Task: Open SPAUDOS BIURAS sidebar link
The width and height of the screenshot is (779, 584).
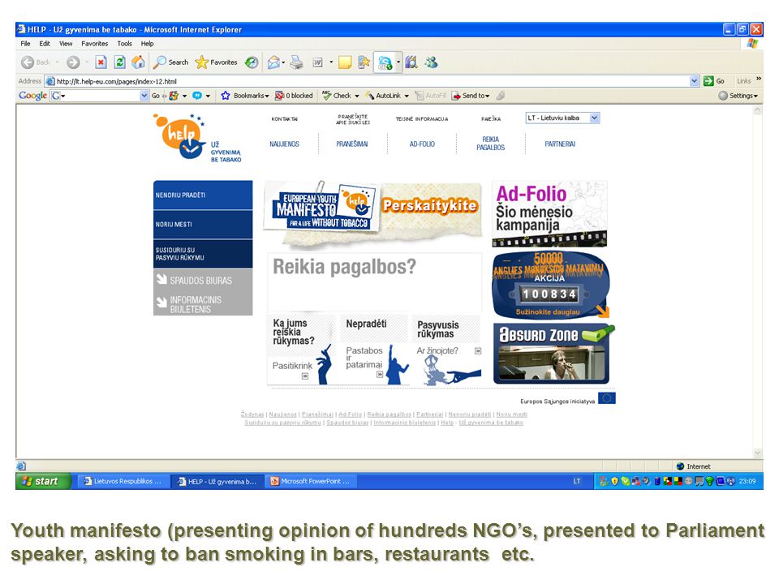Action: pos(200,281)
